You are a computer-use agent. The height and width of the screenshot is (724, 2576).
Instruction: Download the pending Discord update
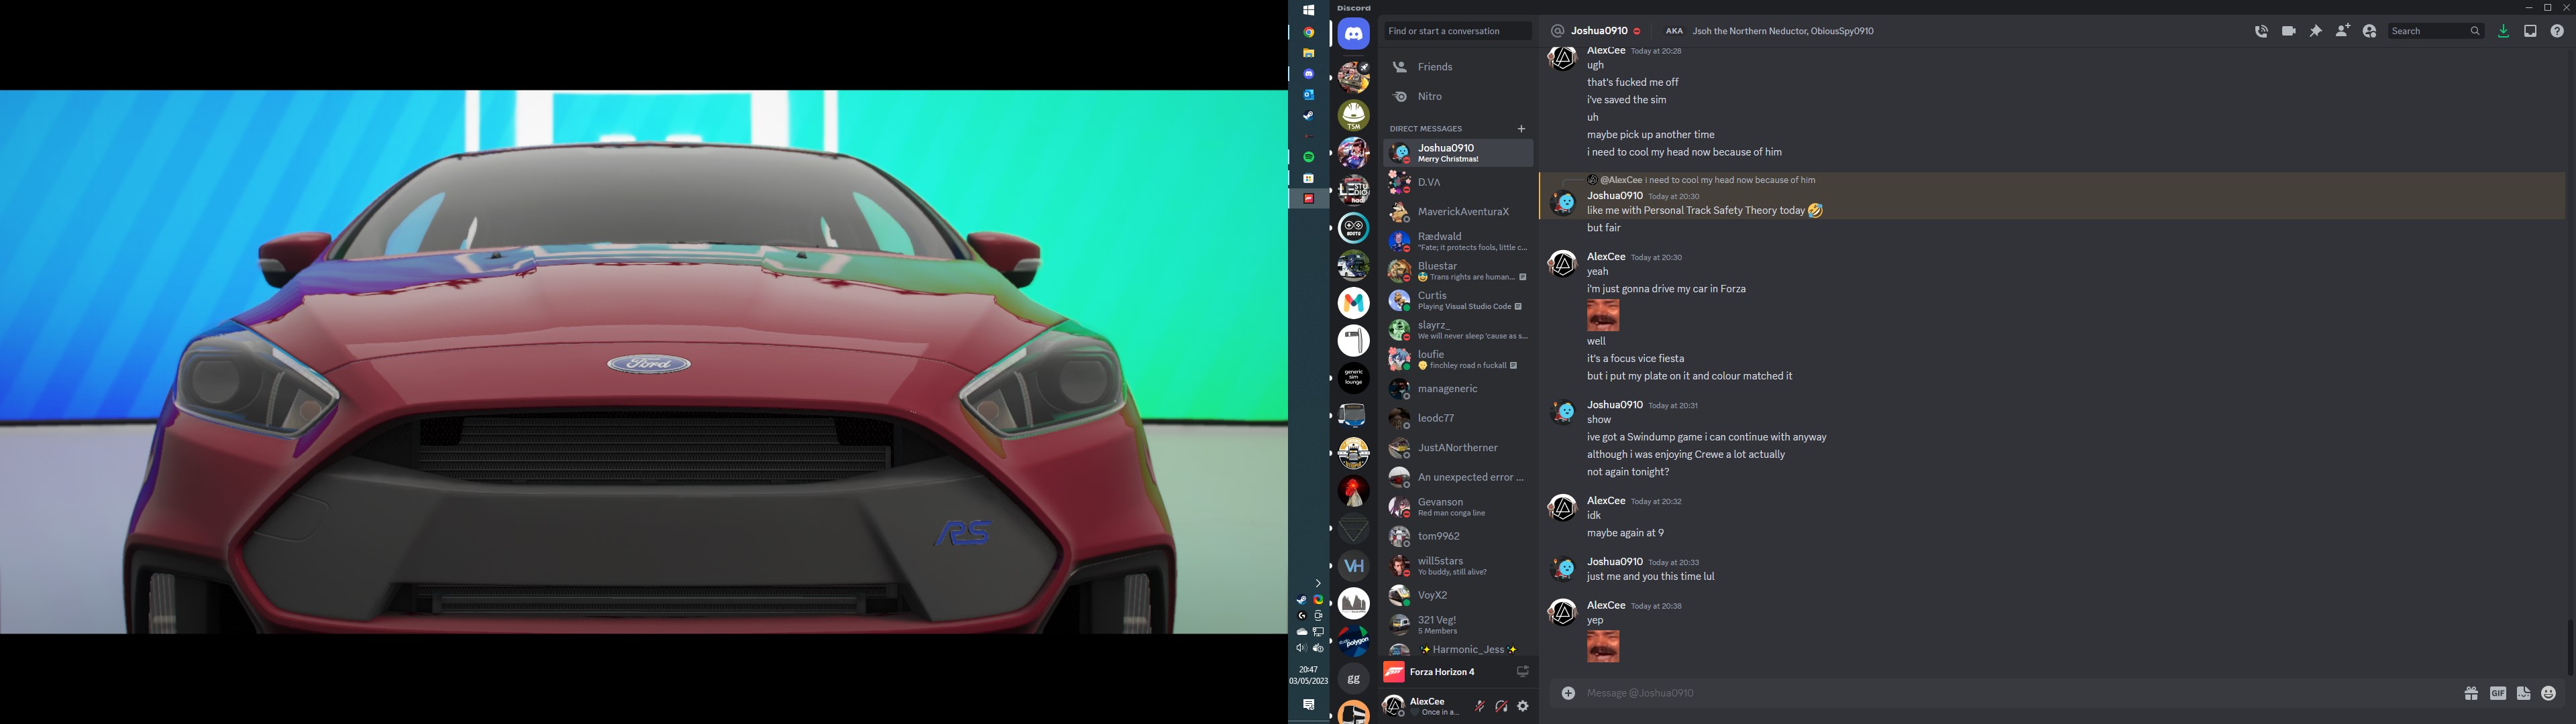(x=2503, y=32)
